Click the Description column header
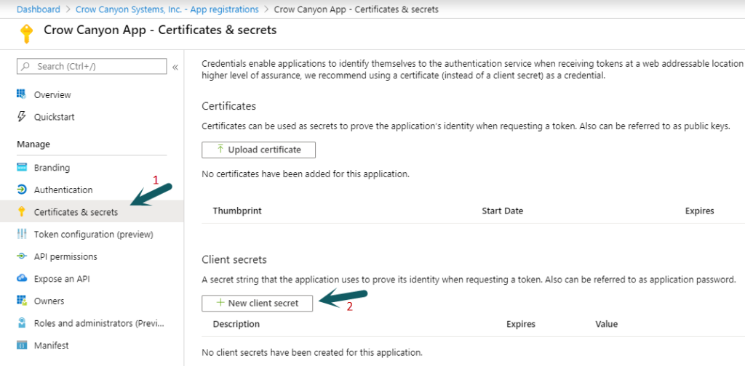This screenshot has width=745, height=366. tap(236, 325)
